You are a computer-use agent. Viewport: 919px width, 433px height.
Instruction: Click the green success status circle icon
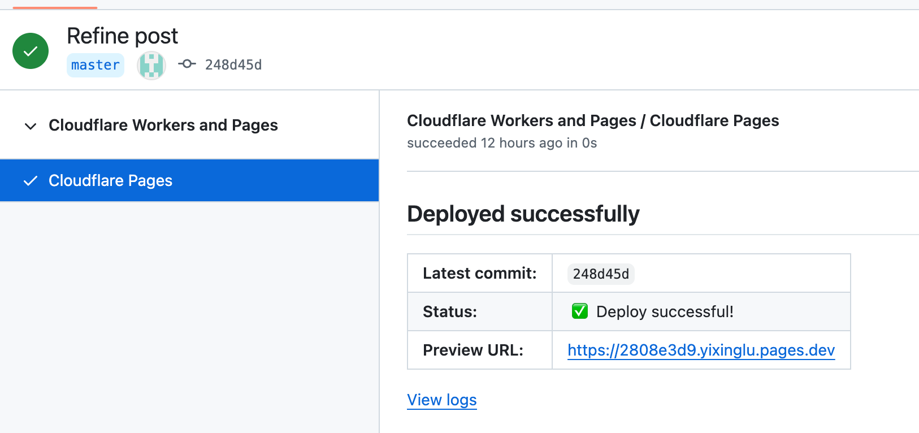(31, 51)
